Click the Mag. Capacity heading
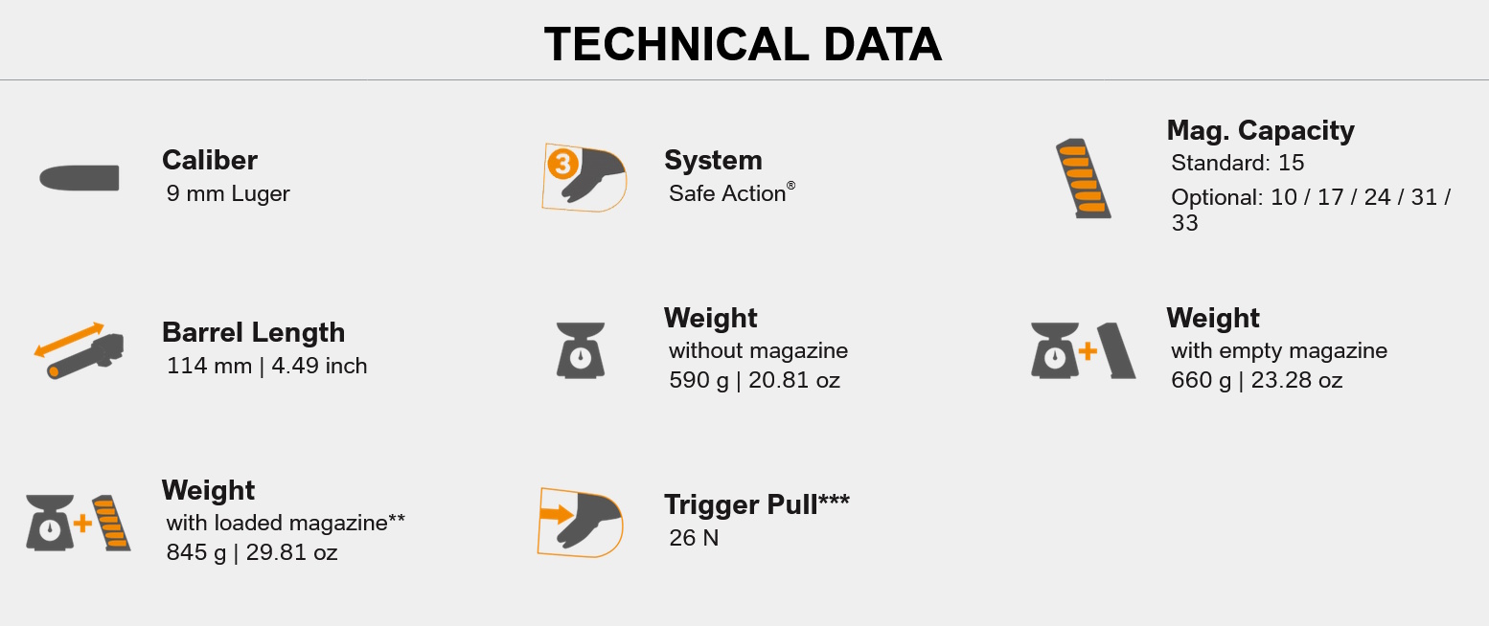The width and height of the screenshot is (1489, 626). [x=1260, y=130]
